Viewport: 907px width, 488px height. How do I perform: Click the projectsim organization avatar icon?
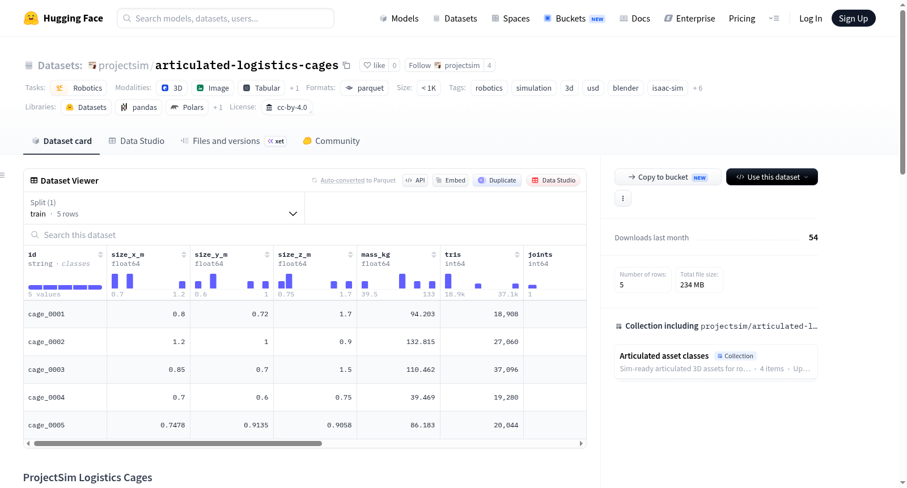click(92, 65)
